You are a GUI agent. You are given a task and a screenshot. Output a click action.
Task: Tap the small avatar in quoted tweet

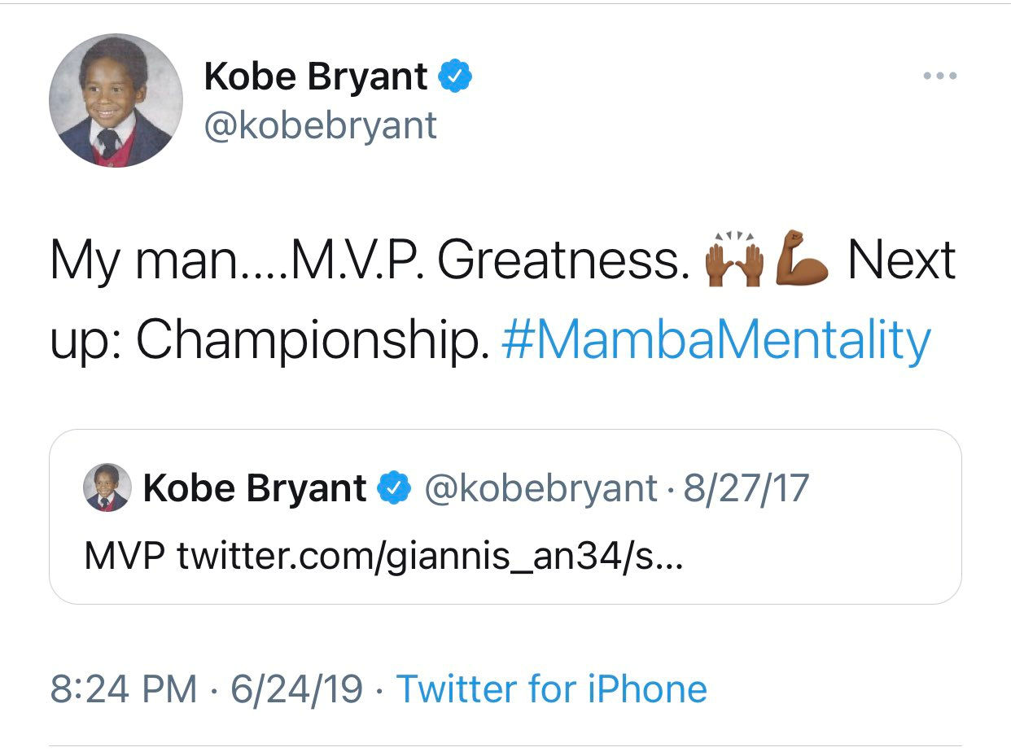pos(107,487)
